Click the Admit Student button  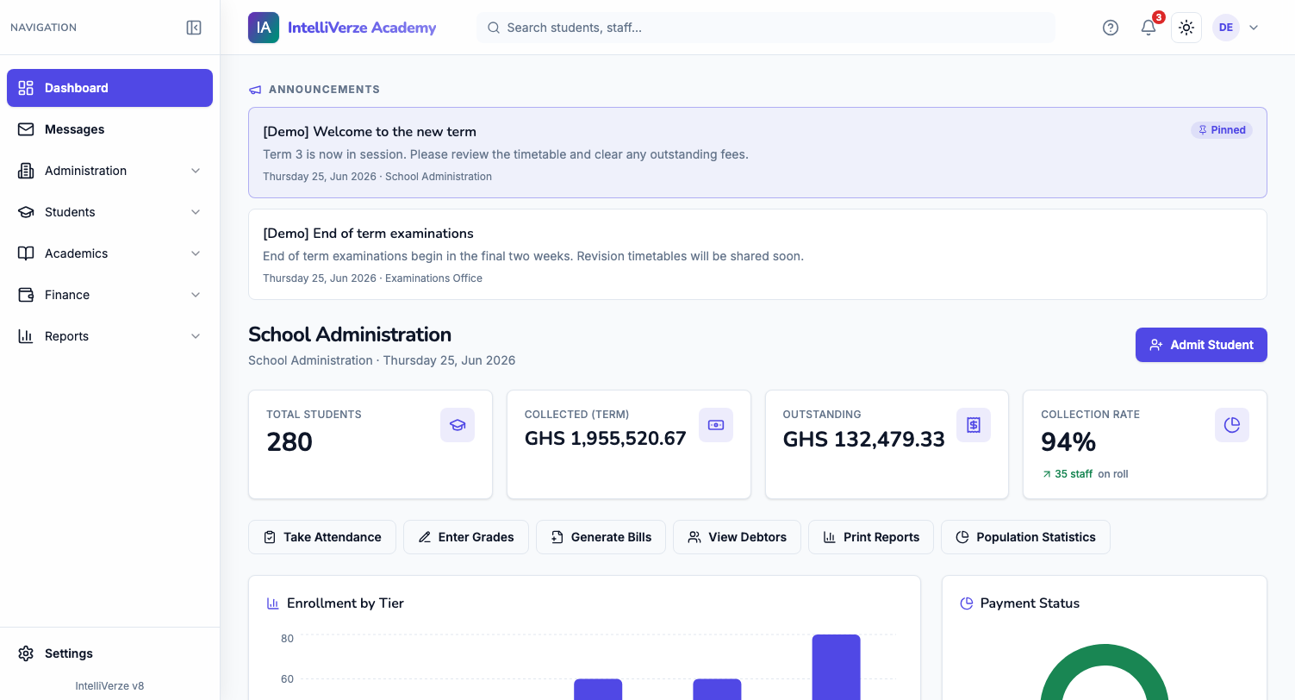pyautogui.click(x=1201, y=345)
